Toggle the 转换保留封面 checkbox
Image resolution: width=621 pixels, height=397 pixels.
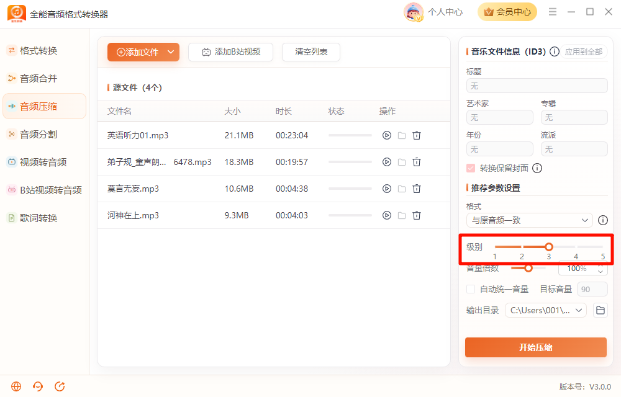[x=471, y=168]
